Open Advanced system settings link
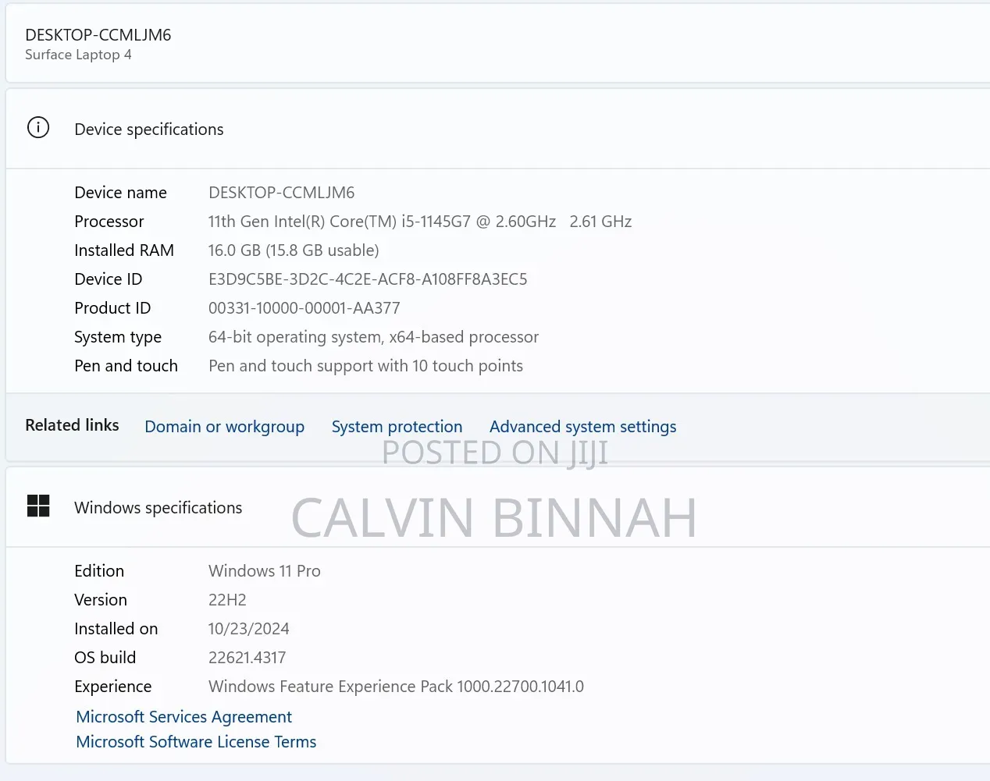Screen dimensions: 990x781 click(583, 427)
